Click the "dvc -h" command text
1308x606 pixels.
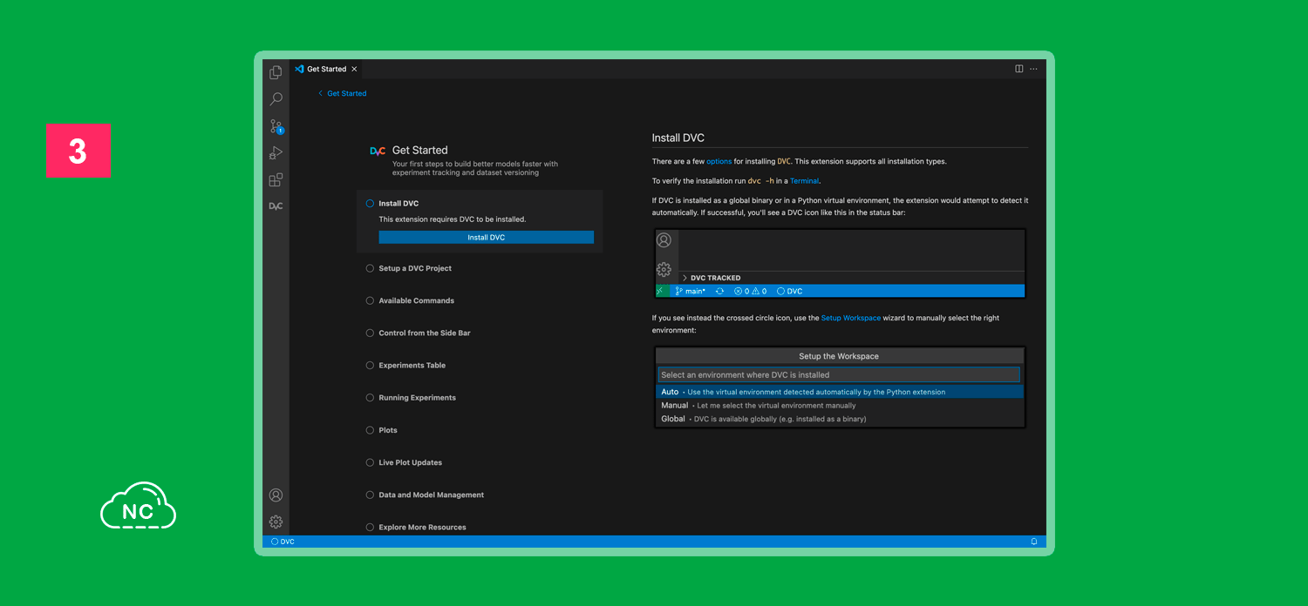(x=761, y=181)
